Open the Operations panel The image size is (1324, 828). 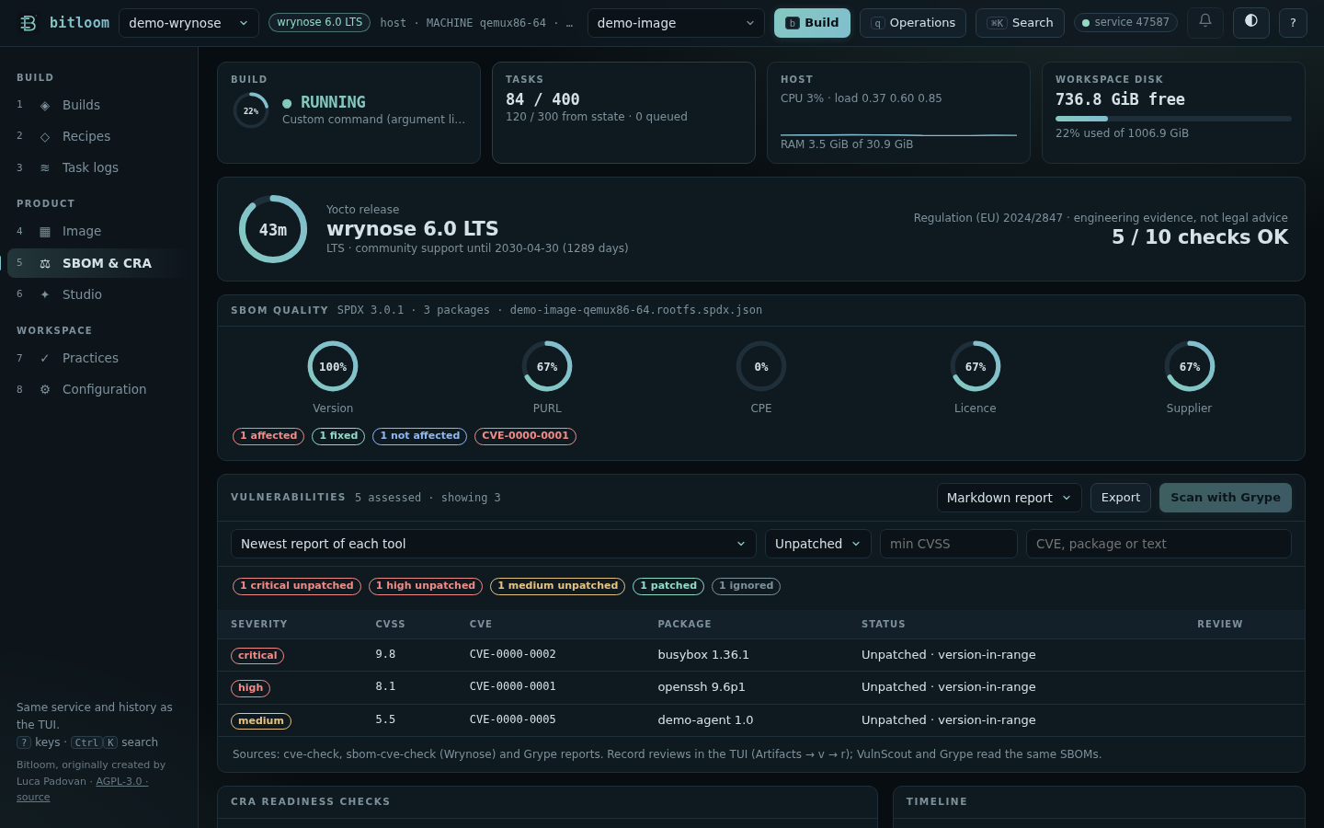(913, 23)
